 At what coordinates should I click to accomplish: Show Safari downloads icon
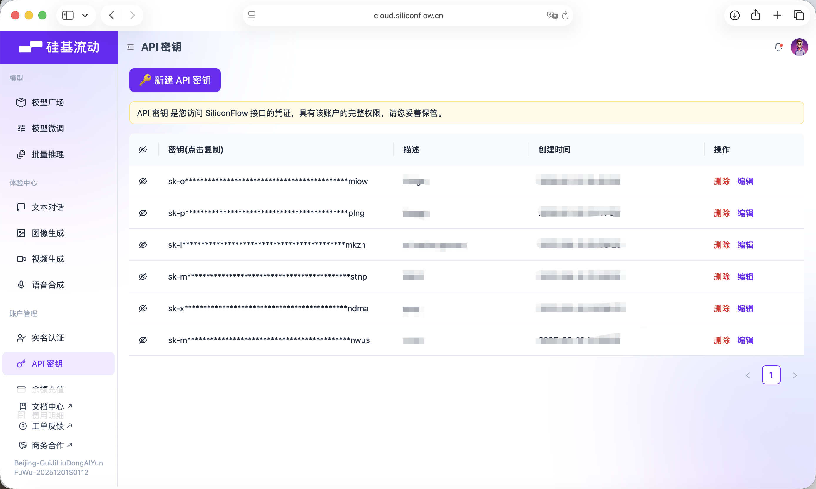pyautogui.click(x=734, y=15)
